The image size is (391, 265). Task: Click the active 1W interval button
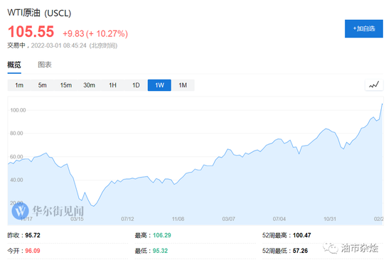tap(159, 85)
